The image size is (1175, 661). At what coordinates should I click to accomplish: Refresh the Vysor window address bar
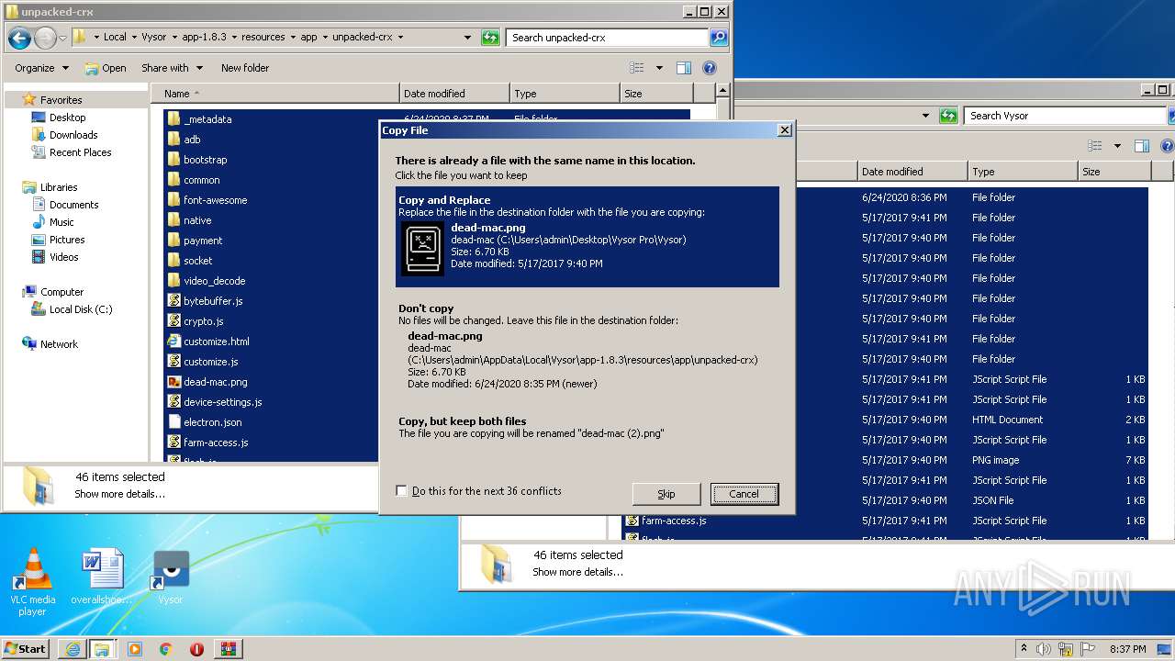[948, 116]
